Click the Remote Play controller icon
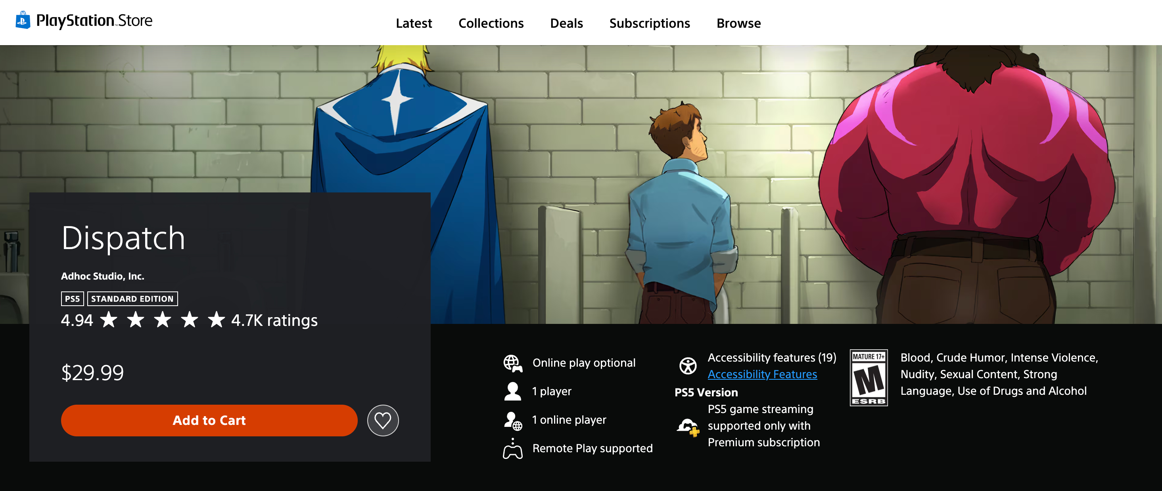This screenshot has width=1162, height=491. pos(512,449)
